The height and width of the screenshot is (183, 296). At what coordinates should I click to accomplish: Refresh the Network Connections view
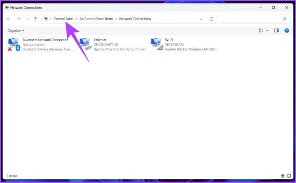tap(212, 19)
